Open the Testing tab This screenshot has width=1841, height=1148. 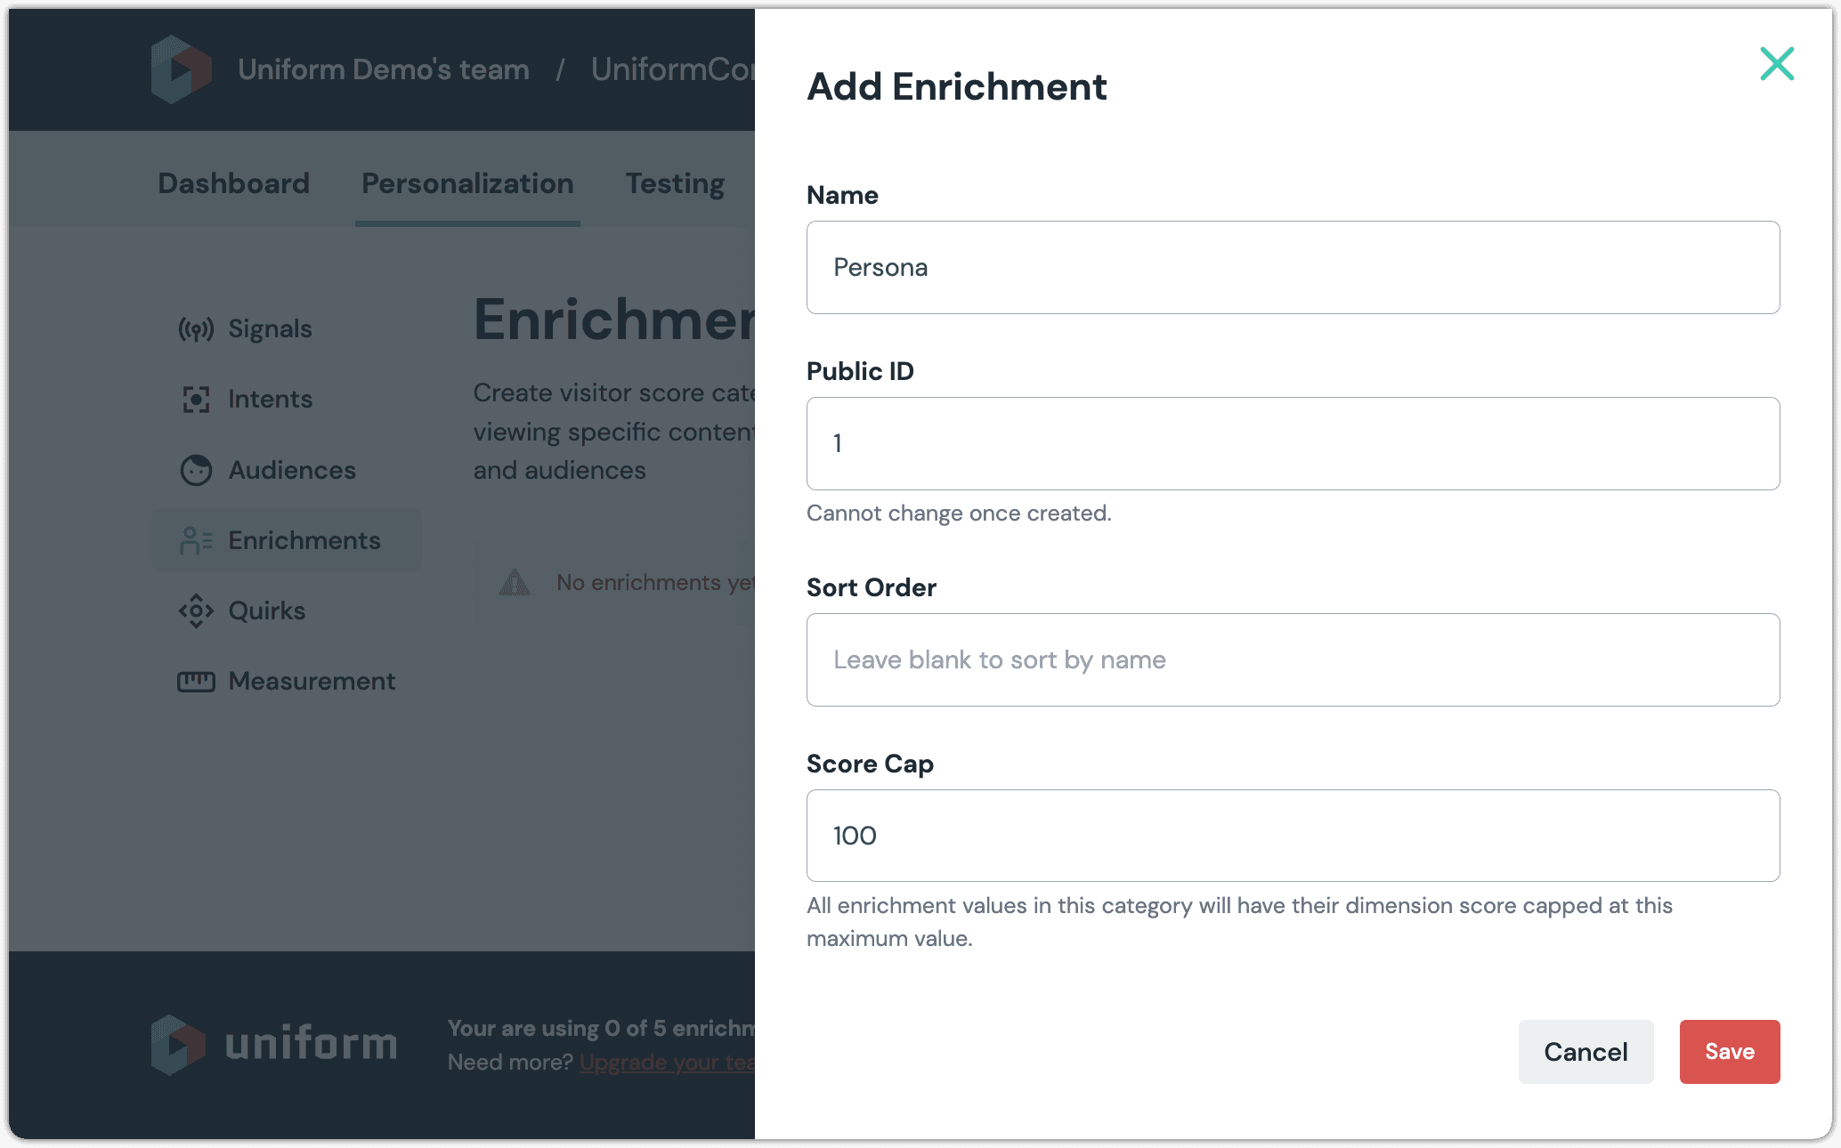click(674, 183)
